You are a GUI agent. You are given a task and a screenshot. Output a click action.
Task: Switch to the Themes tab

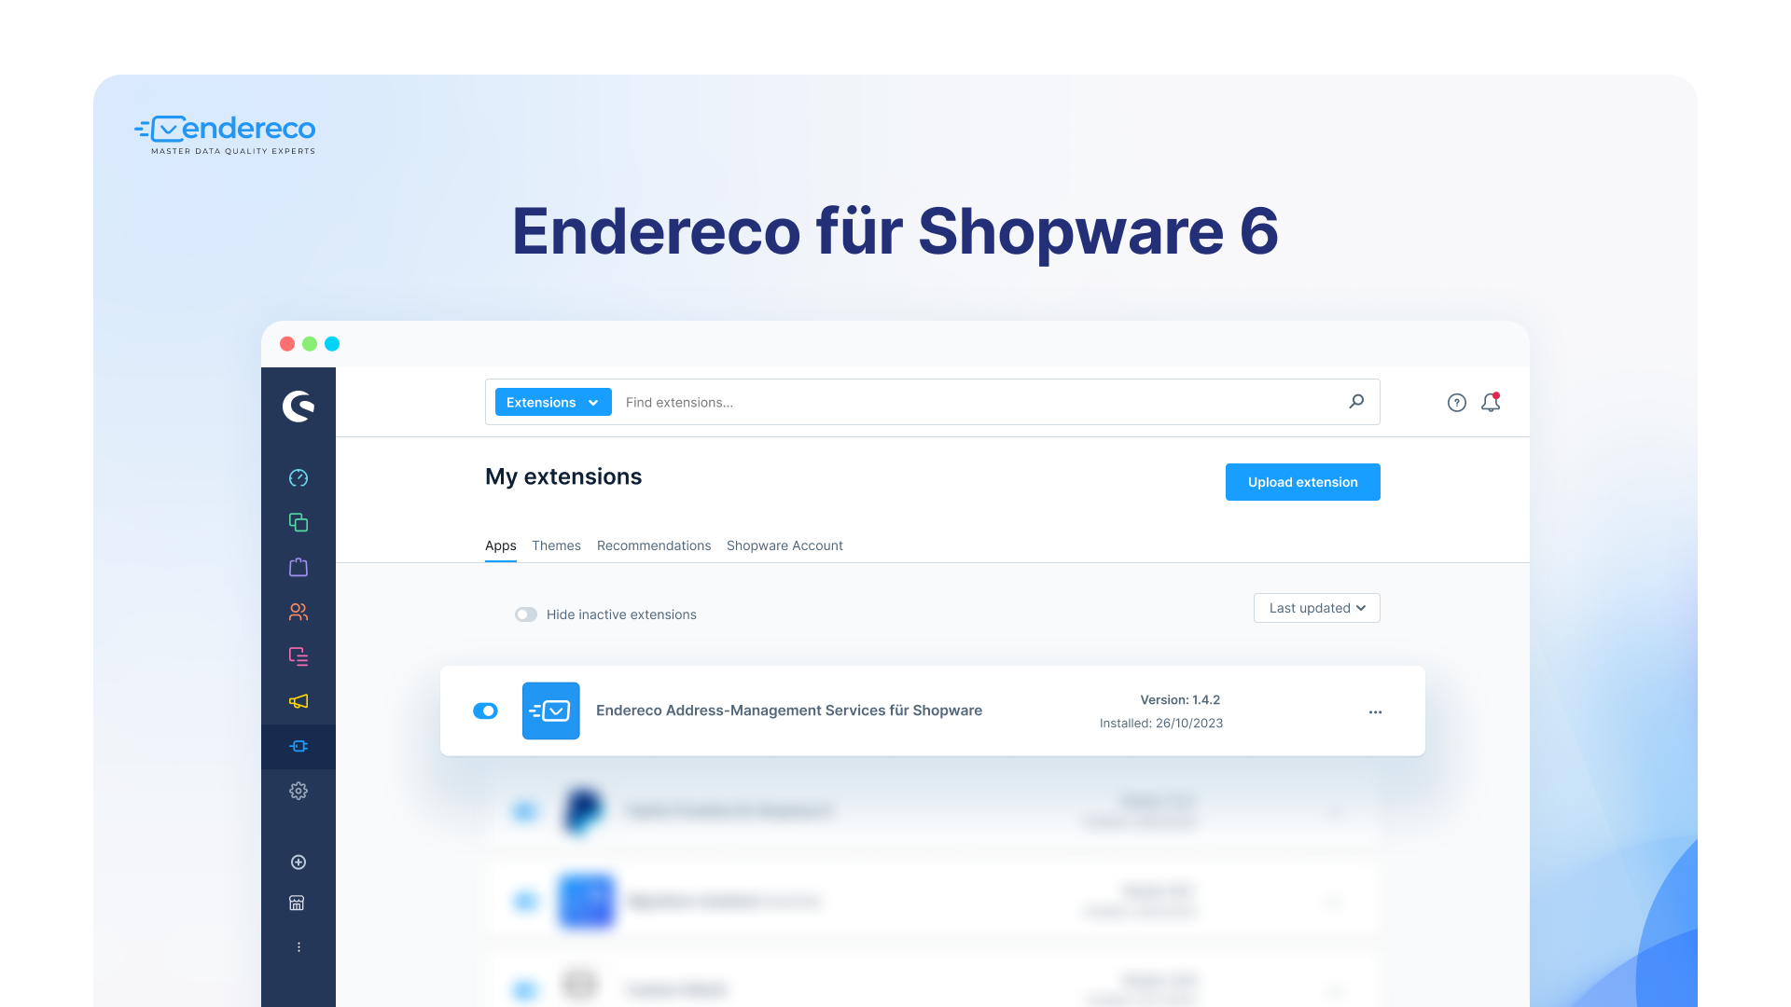[x=556, y=545]
